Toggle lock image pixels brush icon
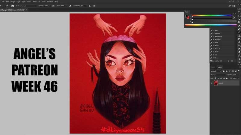Viewport: 241px width, 135px height. [218, 78]
